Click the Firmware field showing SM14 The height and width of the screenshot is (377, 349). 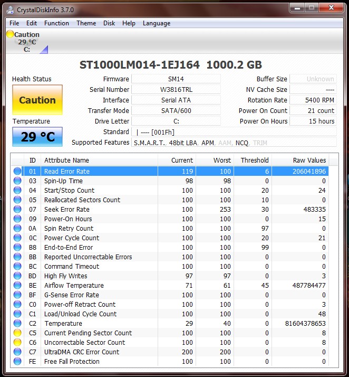(176, 79)
